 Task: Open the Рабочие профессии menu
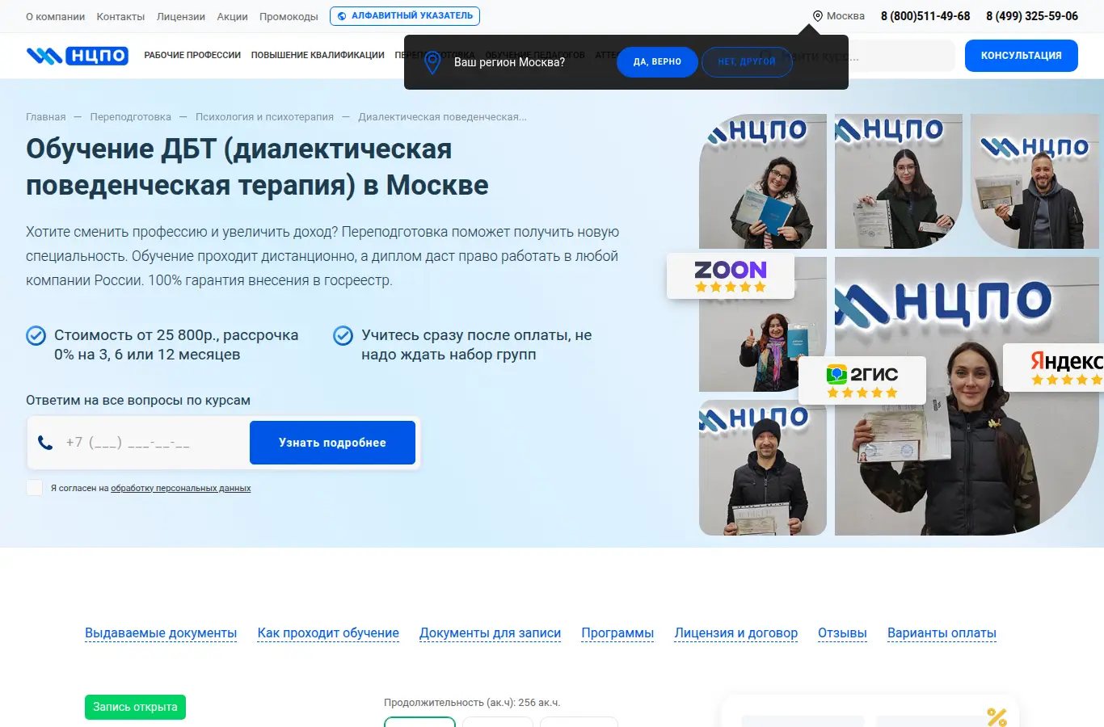(192, 56)
